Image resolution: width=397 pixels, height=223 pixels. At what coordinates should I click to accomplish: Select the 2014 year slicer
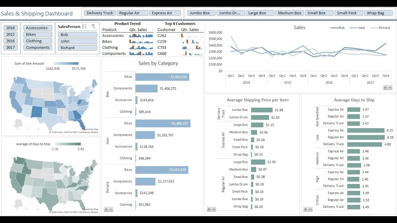10,28
